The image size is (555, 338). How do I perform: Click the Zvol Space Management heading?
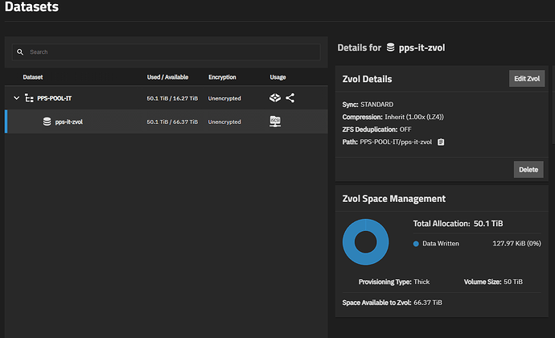(x=394, y=199)
